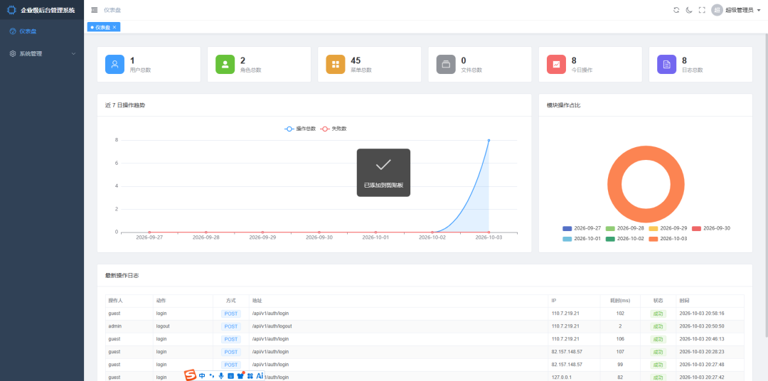Click the 近 7 日操作趋势 card title
Viewport: 768px width, 381px height.
click(x=125, y=105)
